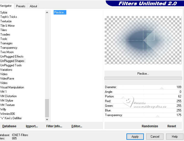Select Tile & Mirror category
184x141 pixels.
point(8,26)
